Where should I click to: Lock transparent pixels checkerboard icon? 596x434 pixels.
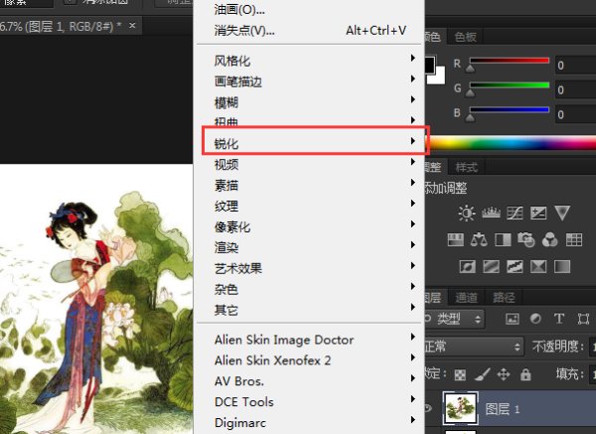(460, 375)
